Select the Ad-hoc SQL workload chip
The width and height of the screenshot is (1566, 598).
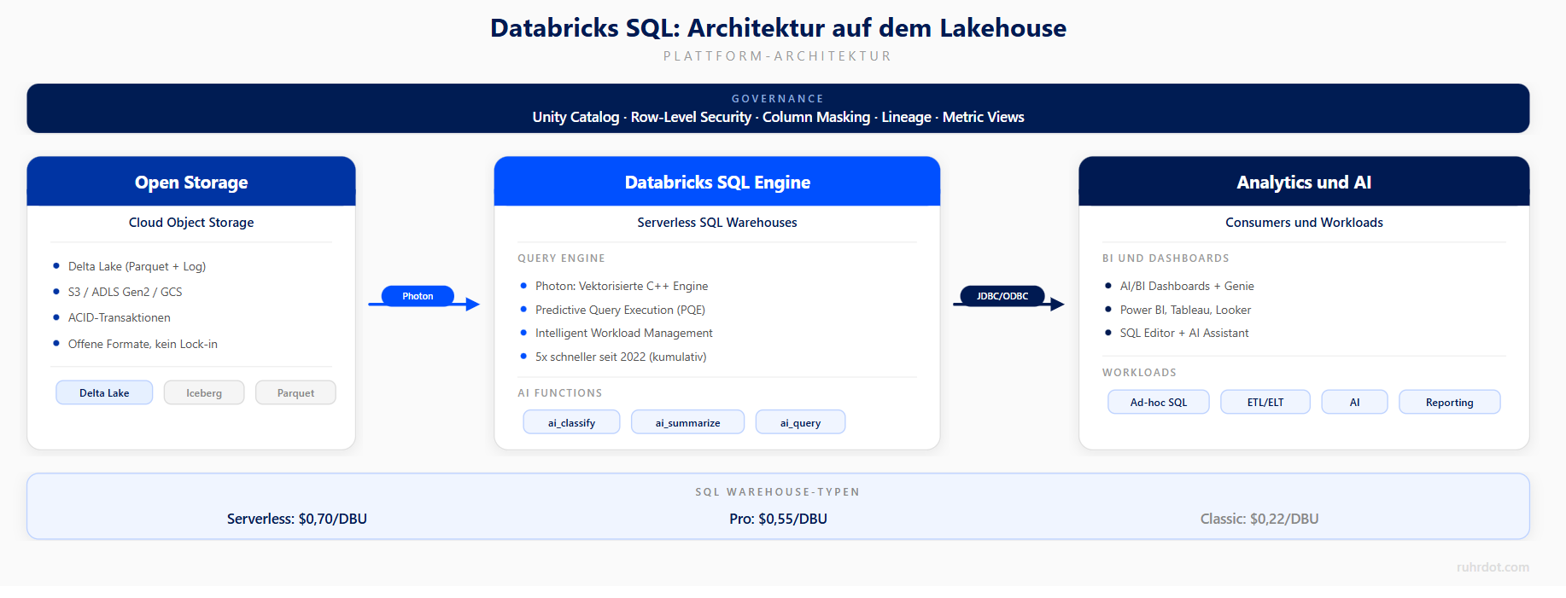point(1159,402)
